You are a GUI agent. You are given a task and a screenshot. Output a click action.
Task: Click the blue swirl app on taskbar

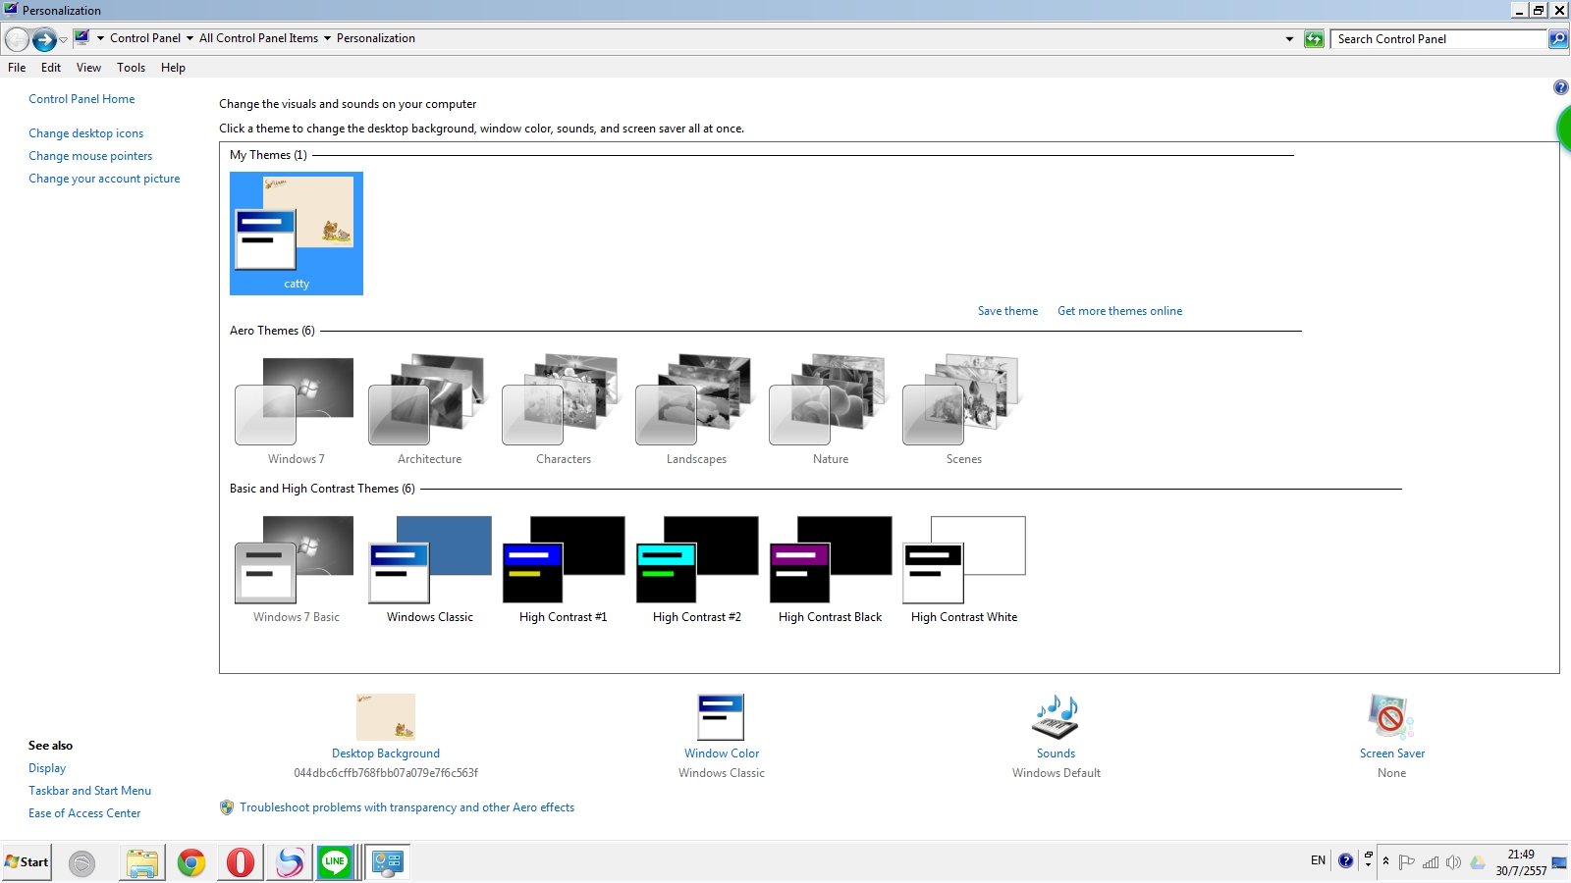click(290, 862)
